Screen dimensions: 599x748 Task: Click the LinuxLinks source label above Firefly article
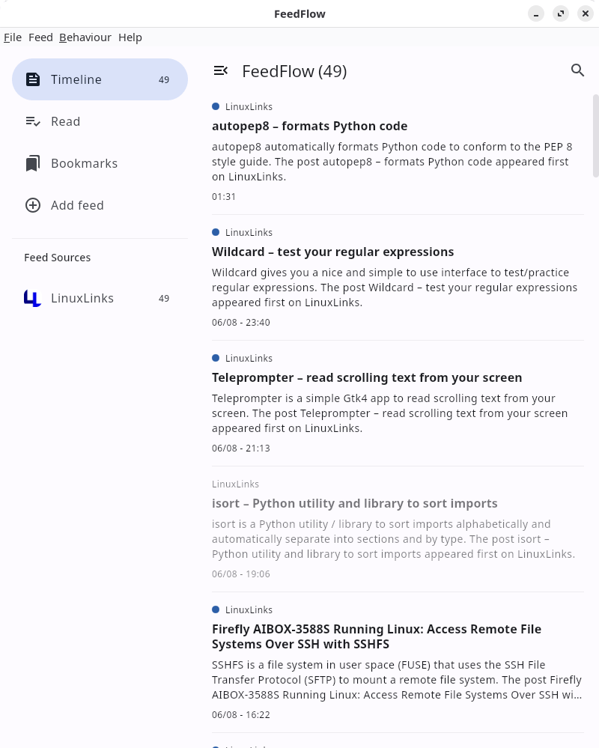tap(249, 610)
